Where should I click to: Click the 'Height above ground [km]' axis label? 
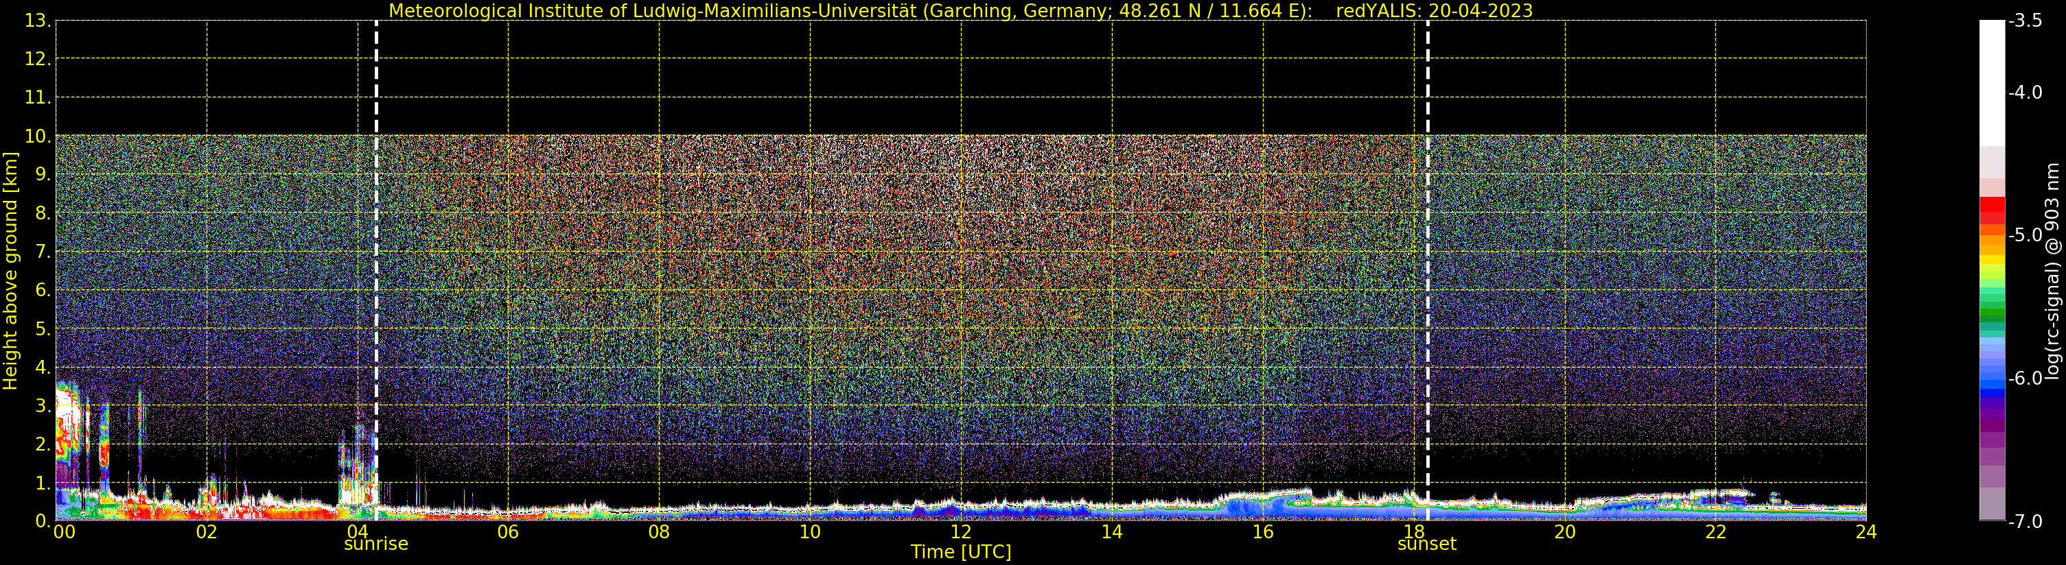click(x=10, y=271)
